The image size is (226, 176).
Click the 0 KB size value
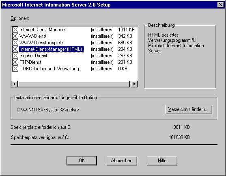123,69
